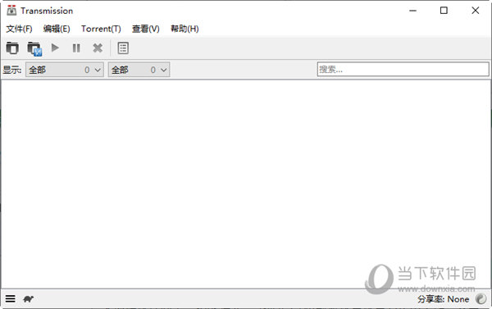
Task: Open the 帮助(H) menu
Action: [x=184, y=29]
